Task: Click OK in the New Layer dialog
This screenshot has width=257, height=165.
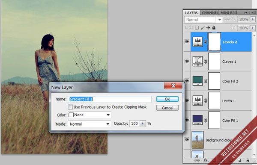Action: tap(167, 99)
